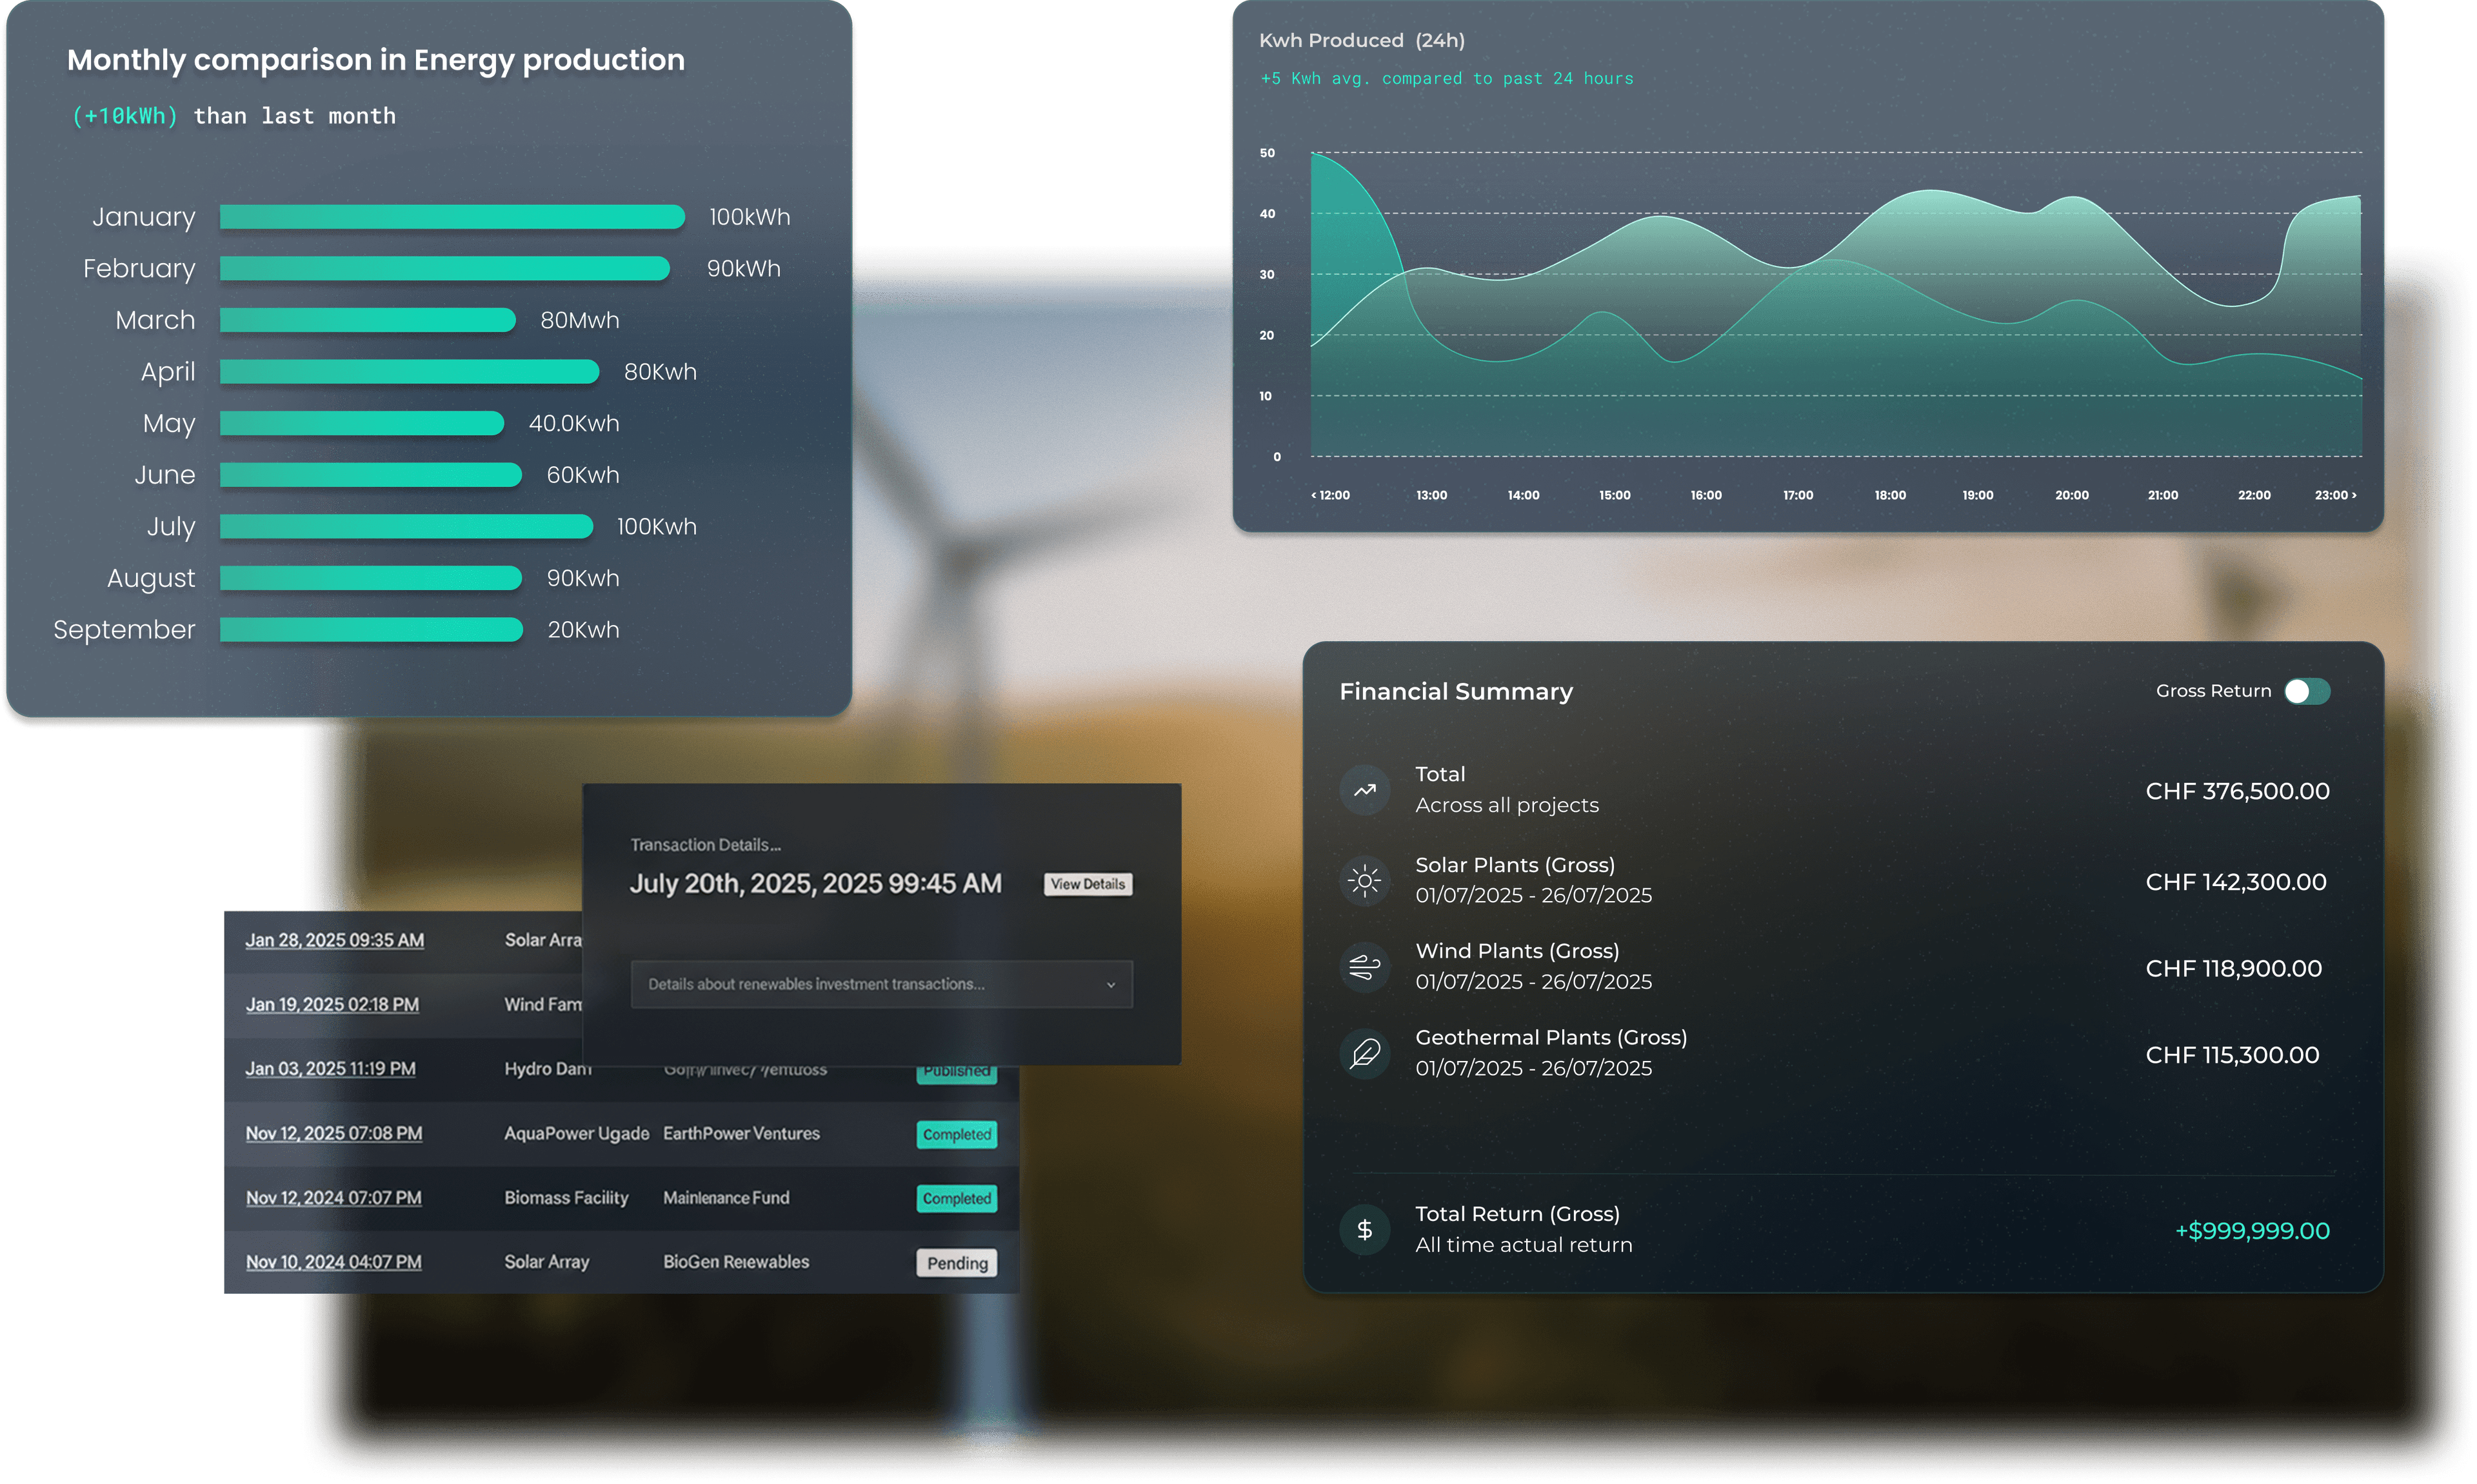Toggle the Gross Return switch
2477x1484 pixels.
2308,690
